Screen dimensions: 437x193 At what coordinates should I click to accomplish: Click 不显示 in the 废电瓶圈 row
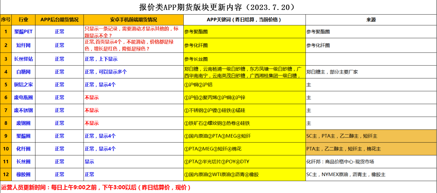(92, 98)
